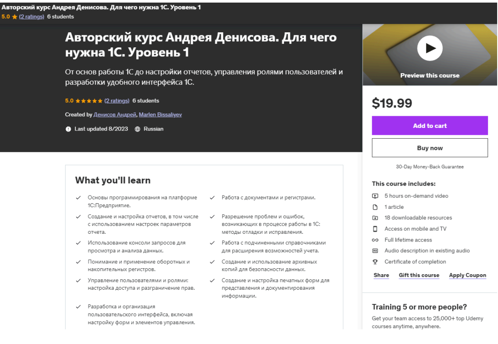Click '6 students' text in main header
The height and width of the screenshot is (344, 498).
tap(146, 100)
